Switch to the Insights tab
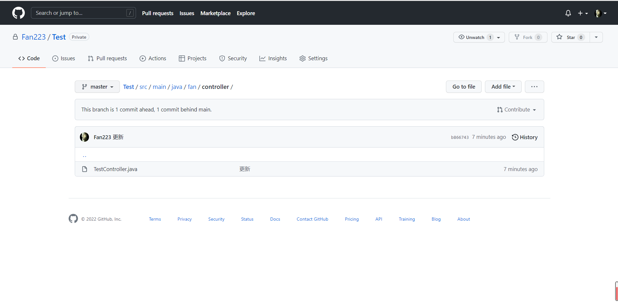The image size is (618, 306). coord(273,58)
